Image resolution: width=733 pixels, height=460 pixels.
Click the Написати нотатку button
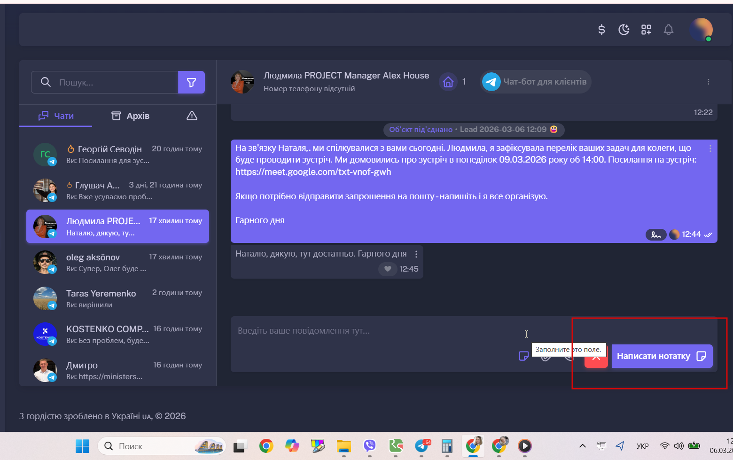pyautogui.click(x=662, y=356)
